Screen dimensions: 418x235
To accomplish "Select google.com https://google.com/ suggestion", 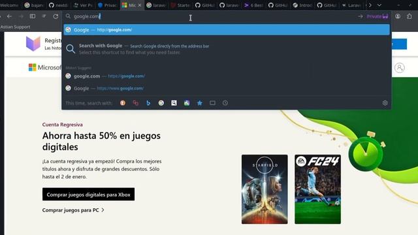I will click(x=227, y=76).
